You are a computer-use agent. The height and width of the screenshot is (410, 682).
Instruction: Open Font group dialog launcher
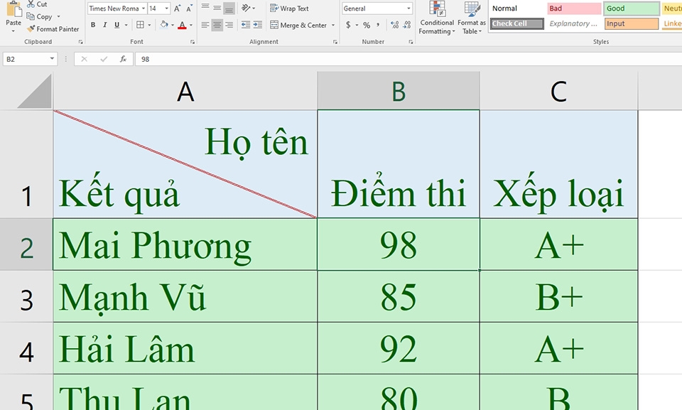(193, 42)
